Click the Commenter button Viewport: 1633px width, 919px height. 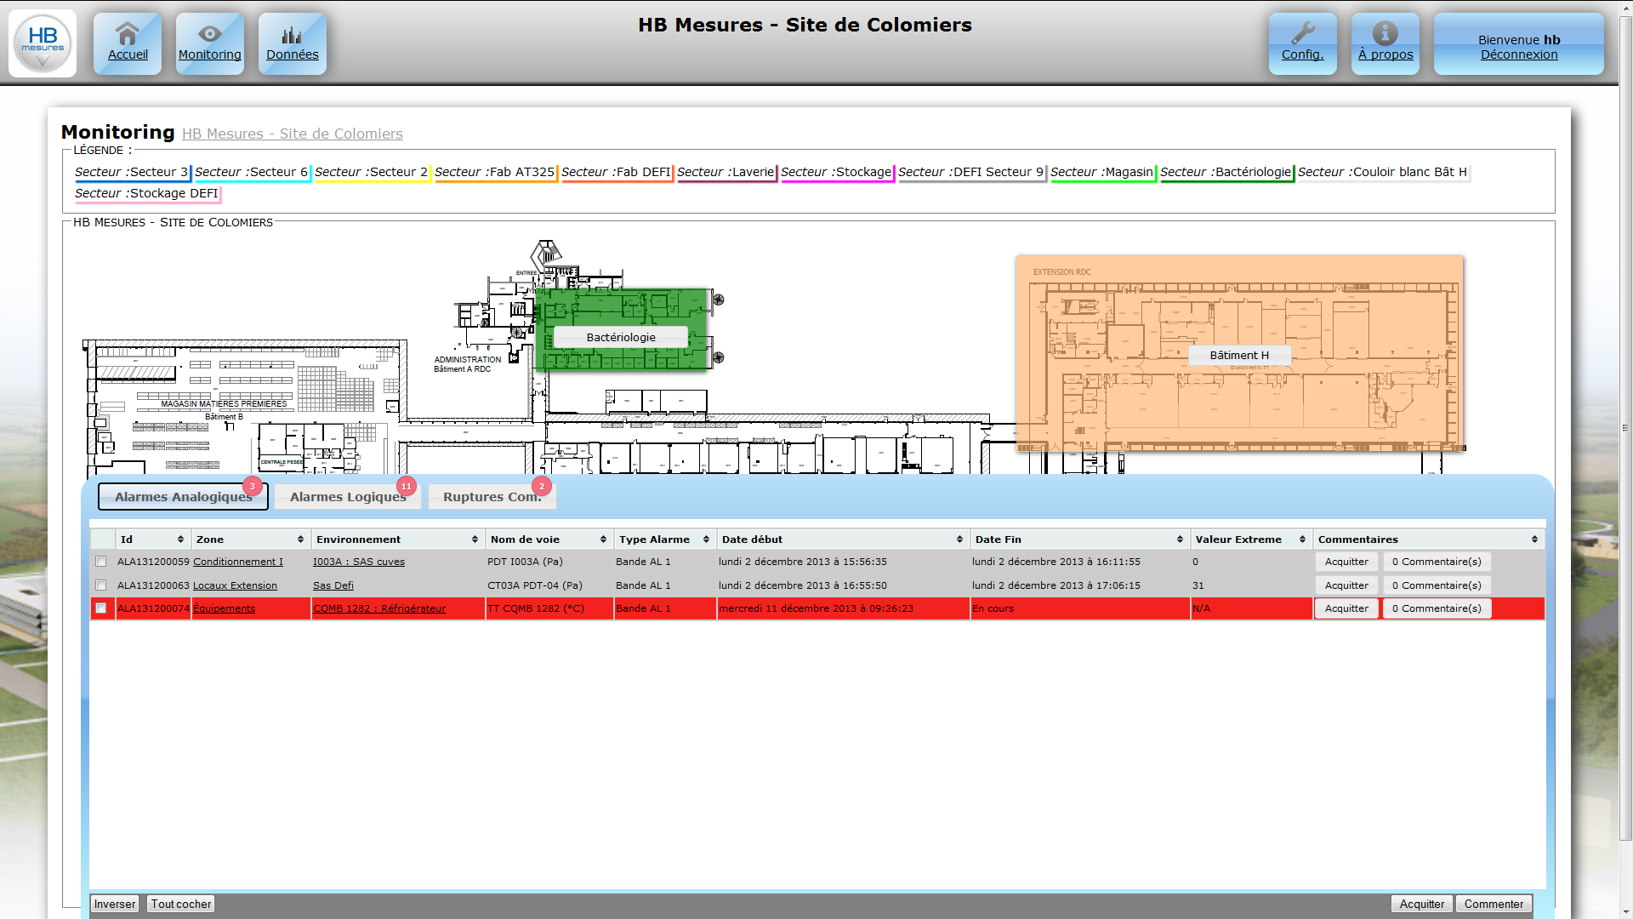tap(1494, 904)
